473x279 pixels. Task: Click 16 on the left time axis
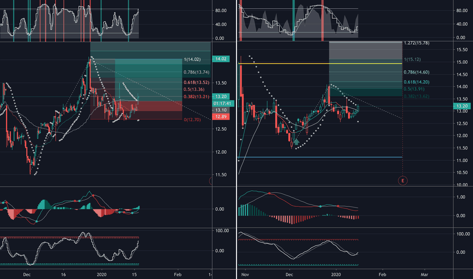coord(63,274)
